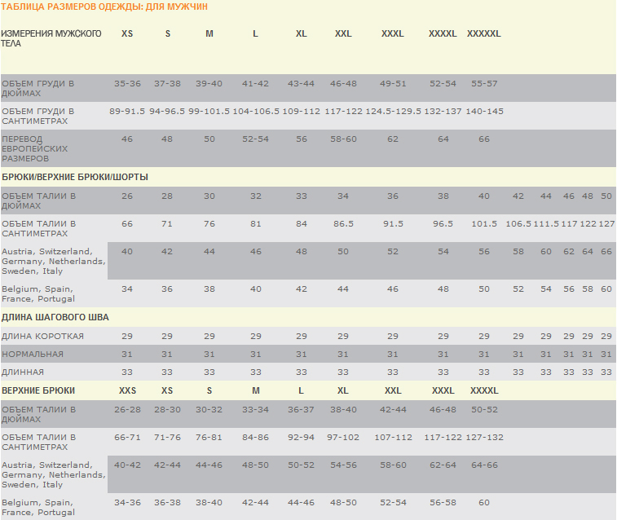This screenshot has height=520, width=617.
Task: Select the waist range '33-34'
Action: pos(255,410)
